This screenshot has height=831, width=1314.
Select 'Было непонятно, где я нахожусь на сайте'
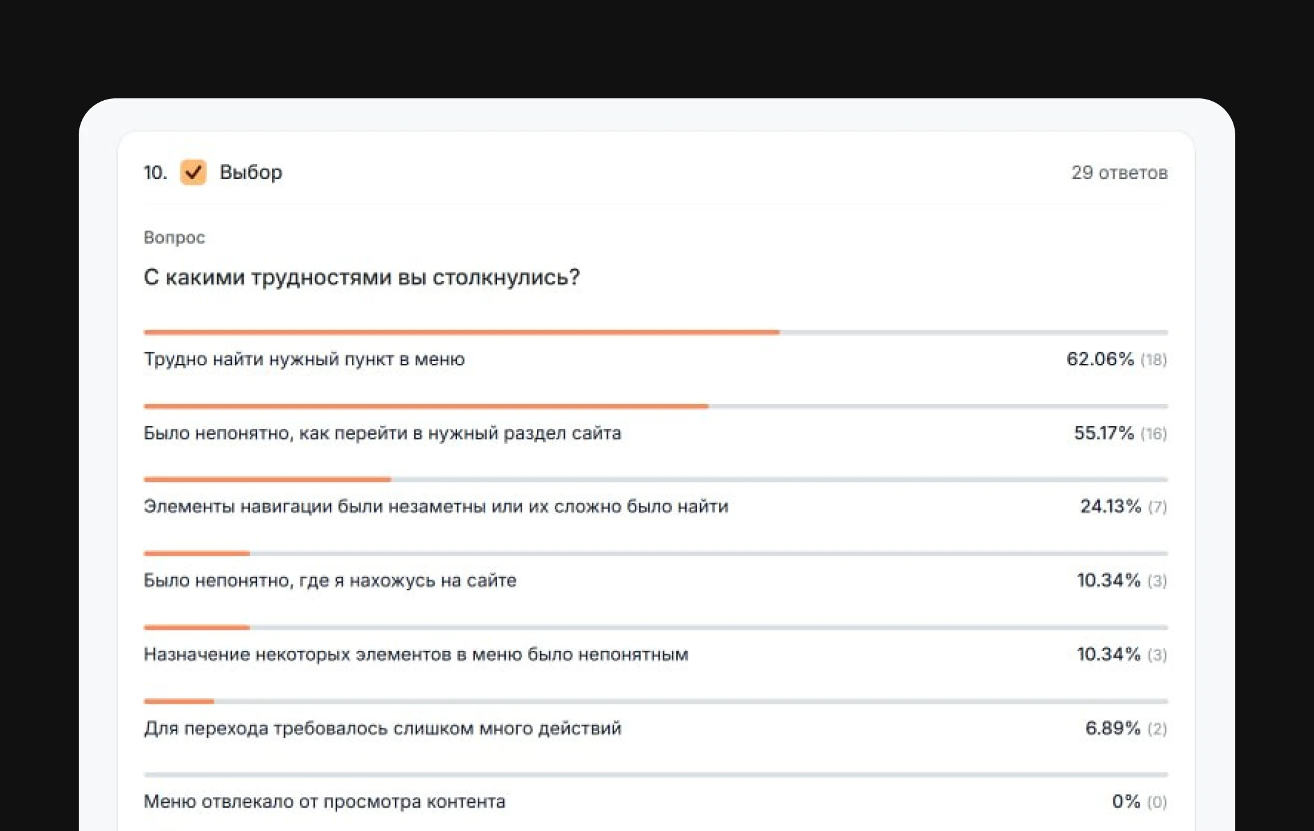[330, 580]
